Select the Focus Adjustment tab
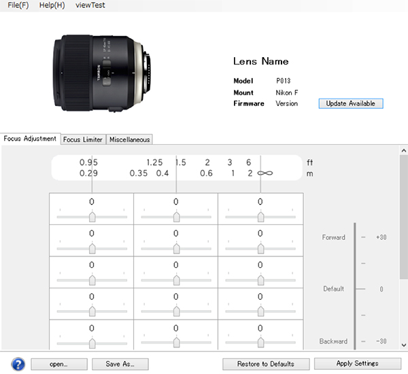 click(x=30, y=139)
